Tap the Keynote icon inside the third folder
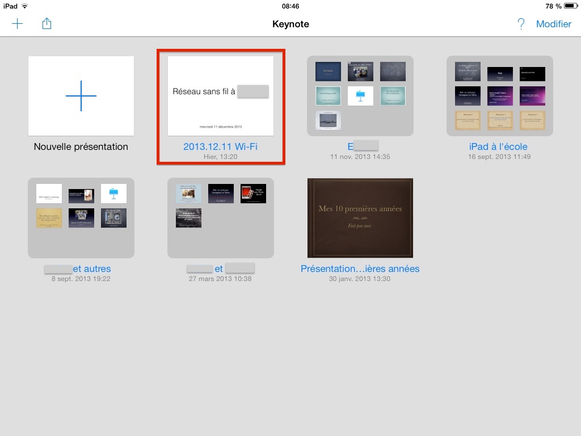 click(x=360, y=95)
